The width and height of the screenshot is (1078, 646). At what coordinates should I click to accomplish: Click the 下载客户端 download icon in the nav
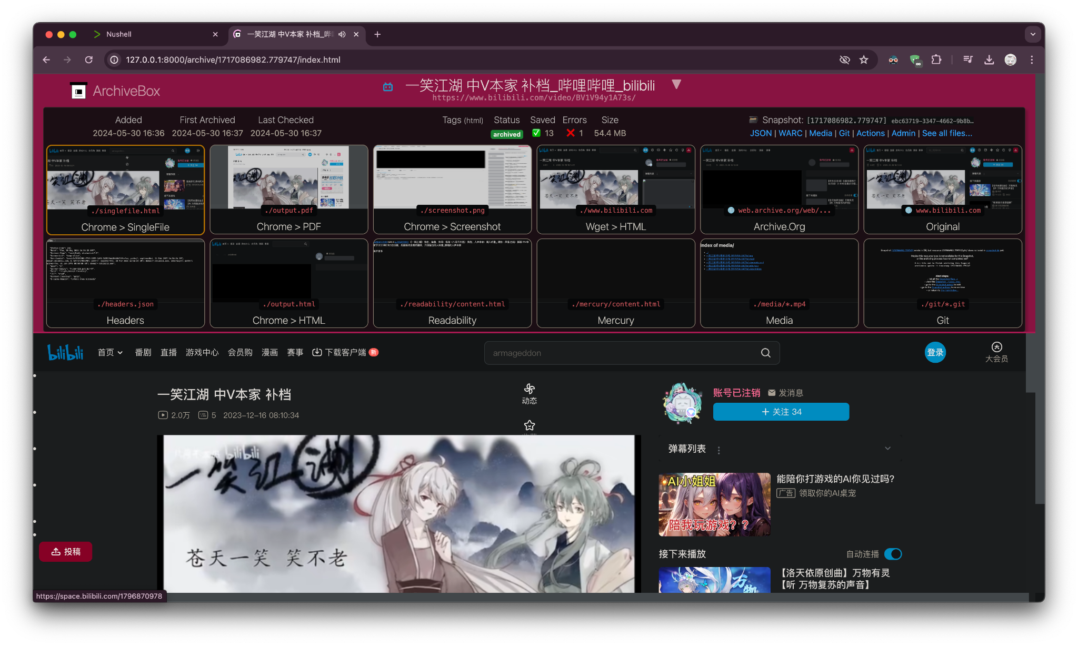click(317, 352)
